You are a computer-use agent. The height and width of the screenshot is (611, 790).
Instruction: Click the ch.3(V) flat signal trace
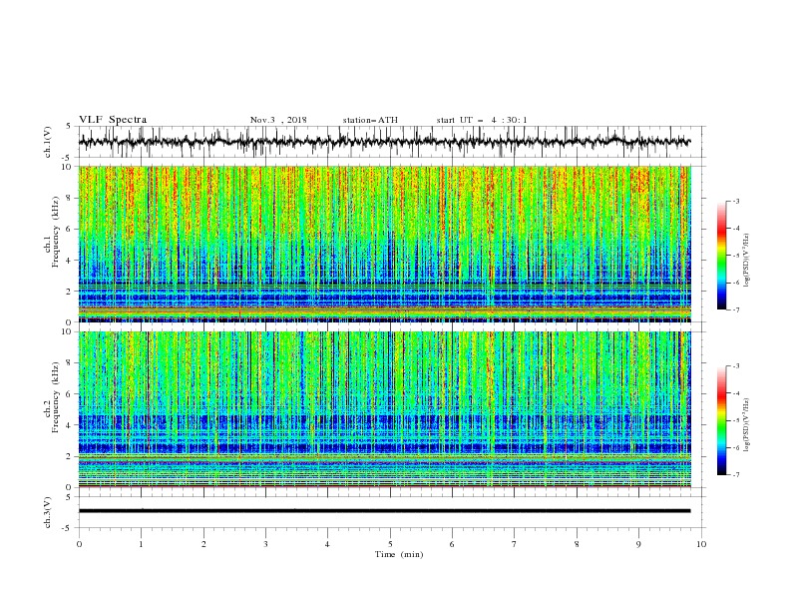pyautogui.click(x=384, y=511)
